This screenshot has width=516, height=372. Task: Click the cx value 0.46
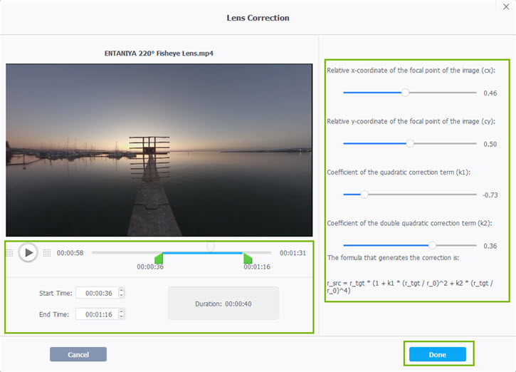pos(490,93)
